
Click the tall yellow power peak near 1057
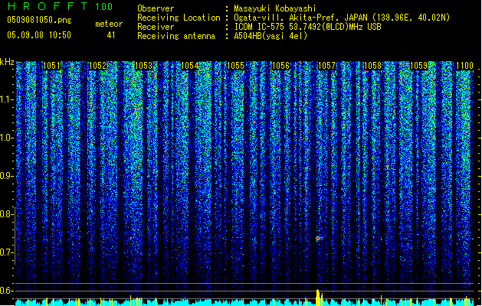(318, 297)
